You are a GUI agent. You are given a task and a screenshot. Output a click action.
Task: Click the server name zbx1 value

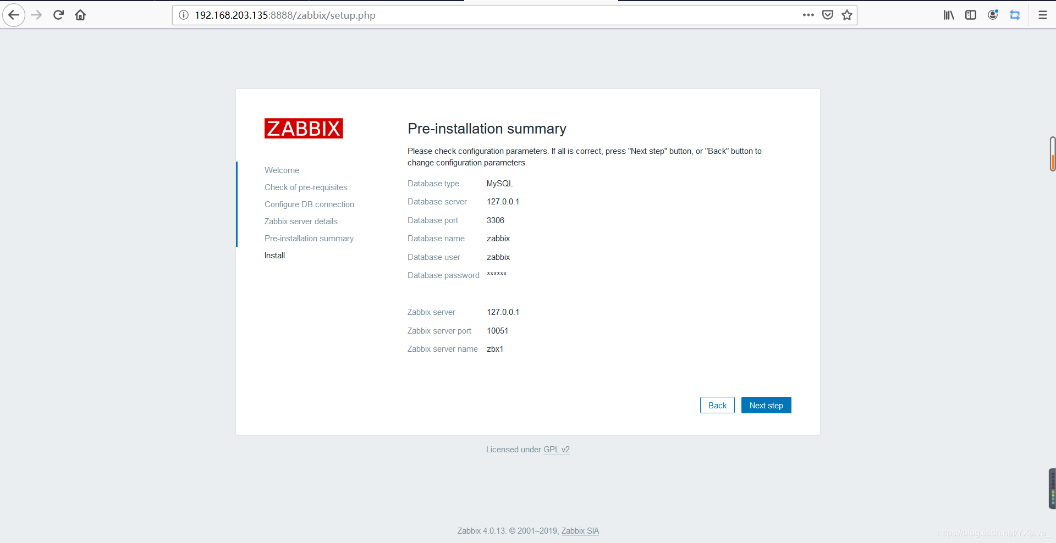pos(495,349)
